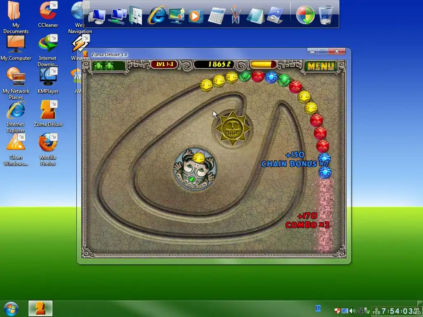
Task: Launch Winamp desktop shortcut
Action: pyautogui.click(x=81, y=48)
